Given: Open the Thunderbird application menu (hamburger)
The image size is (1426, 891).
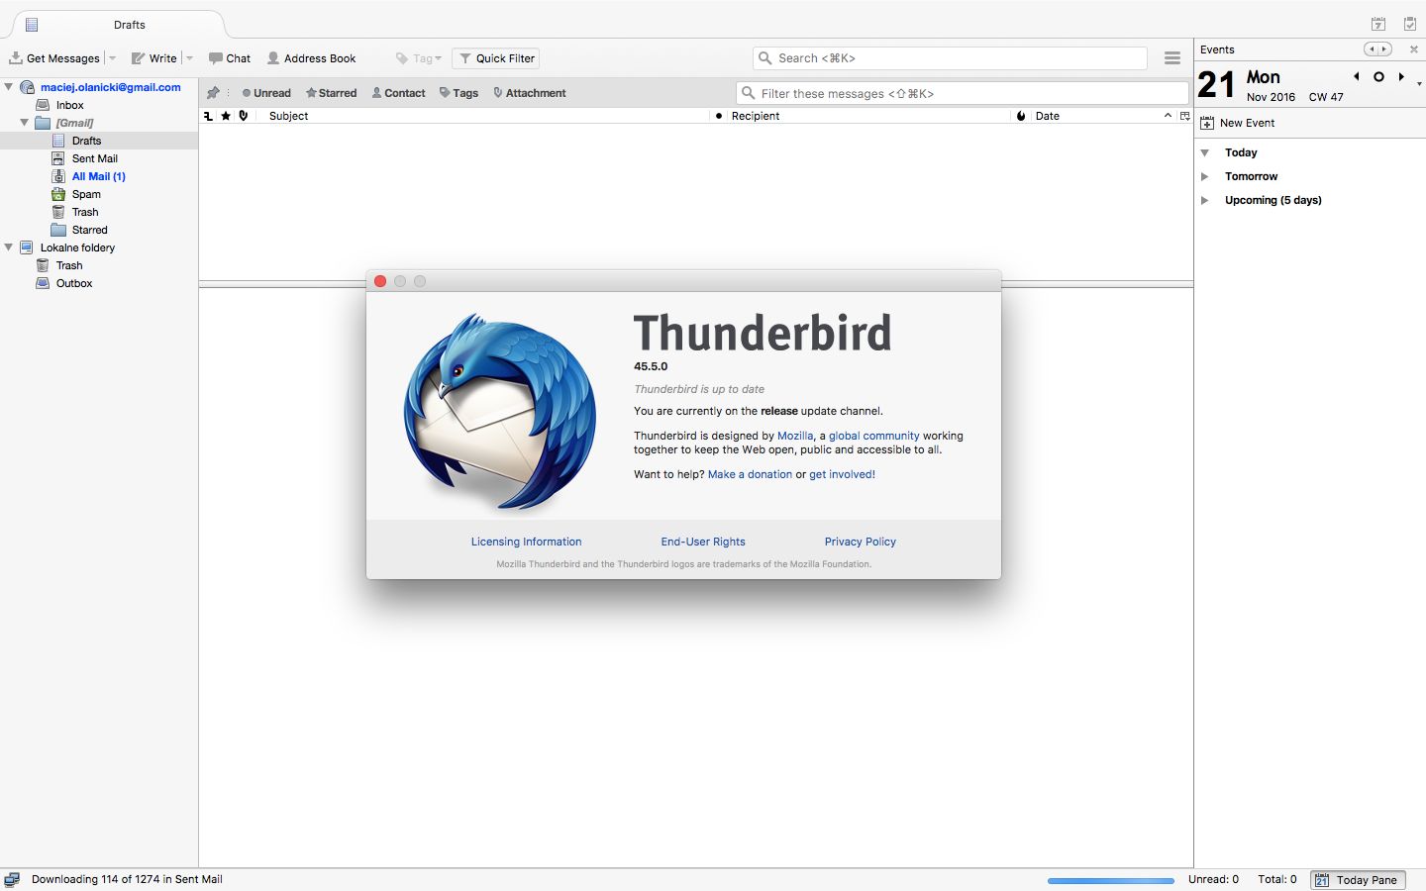Looking at the screenshot, I should point(1172,58).
